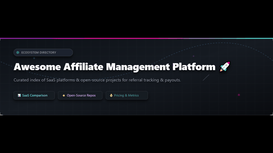Screen dimensions: 273x153
Task: Open the Pricing & Metrics button
Action: (x=127, y=95)
